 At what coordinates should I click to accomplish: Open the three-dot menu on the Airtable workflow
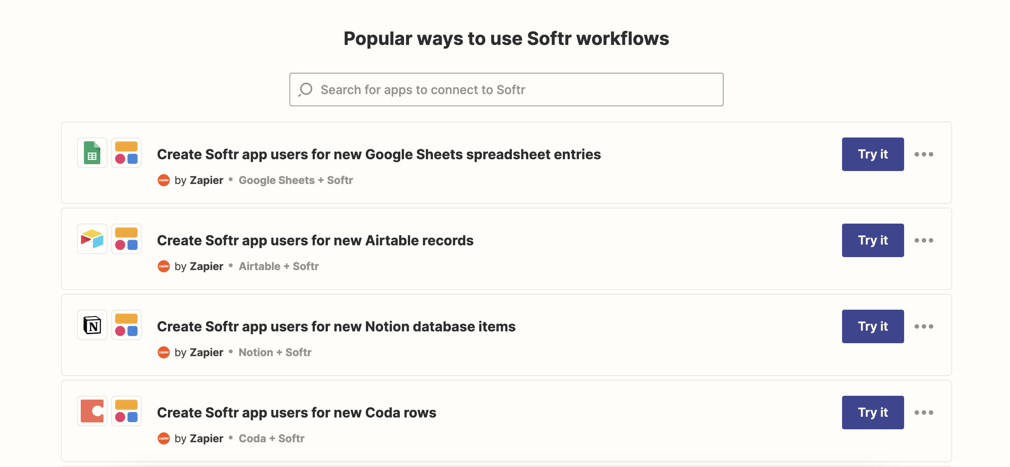(x=924, y=240)
